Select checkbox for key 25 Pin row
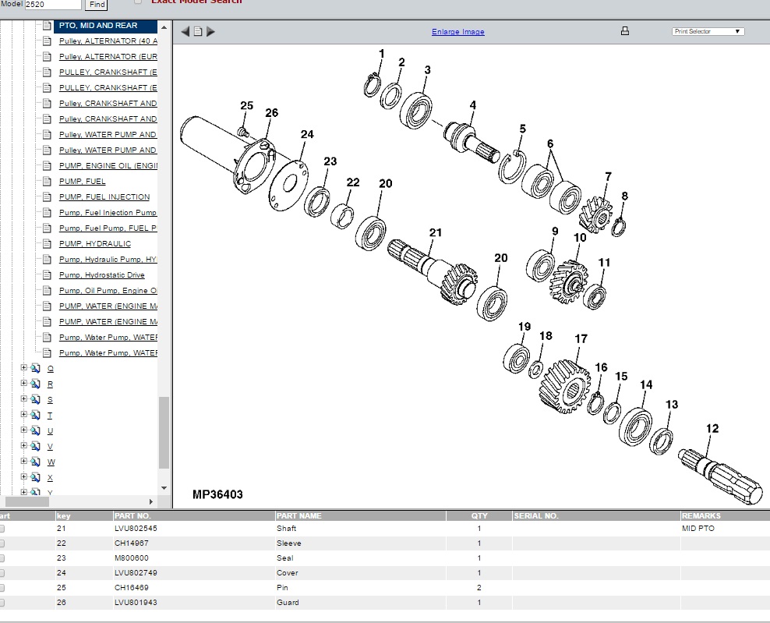770x623 pixels. point(2,588)
